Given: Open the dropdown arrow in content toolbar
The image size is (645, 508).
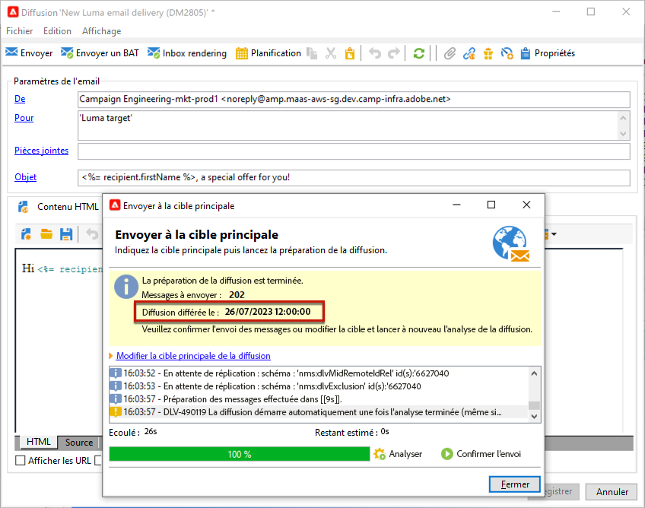Looking at the screenshot, I should tap(554, 234).
